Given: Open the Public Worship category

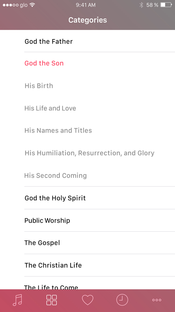Looking at the screenshot, I should [x=47, y=220].
